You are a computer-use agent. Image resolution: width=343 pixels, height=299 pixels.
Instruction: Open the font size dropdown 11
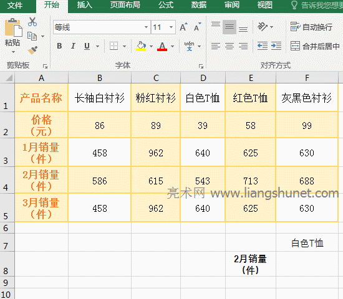click(171, 27)
